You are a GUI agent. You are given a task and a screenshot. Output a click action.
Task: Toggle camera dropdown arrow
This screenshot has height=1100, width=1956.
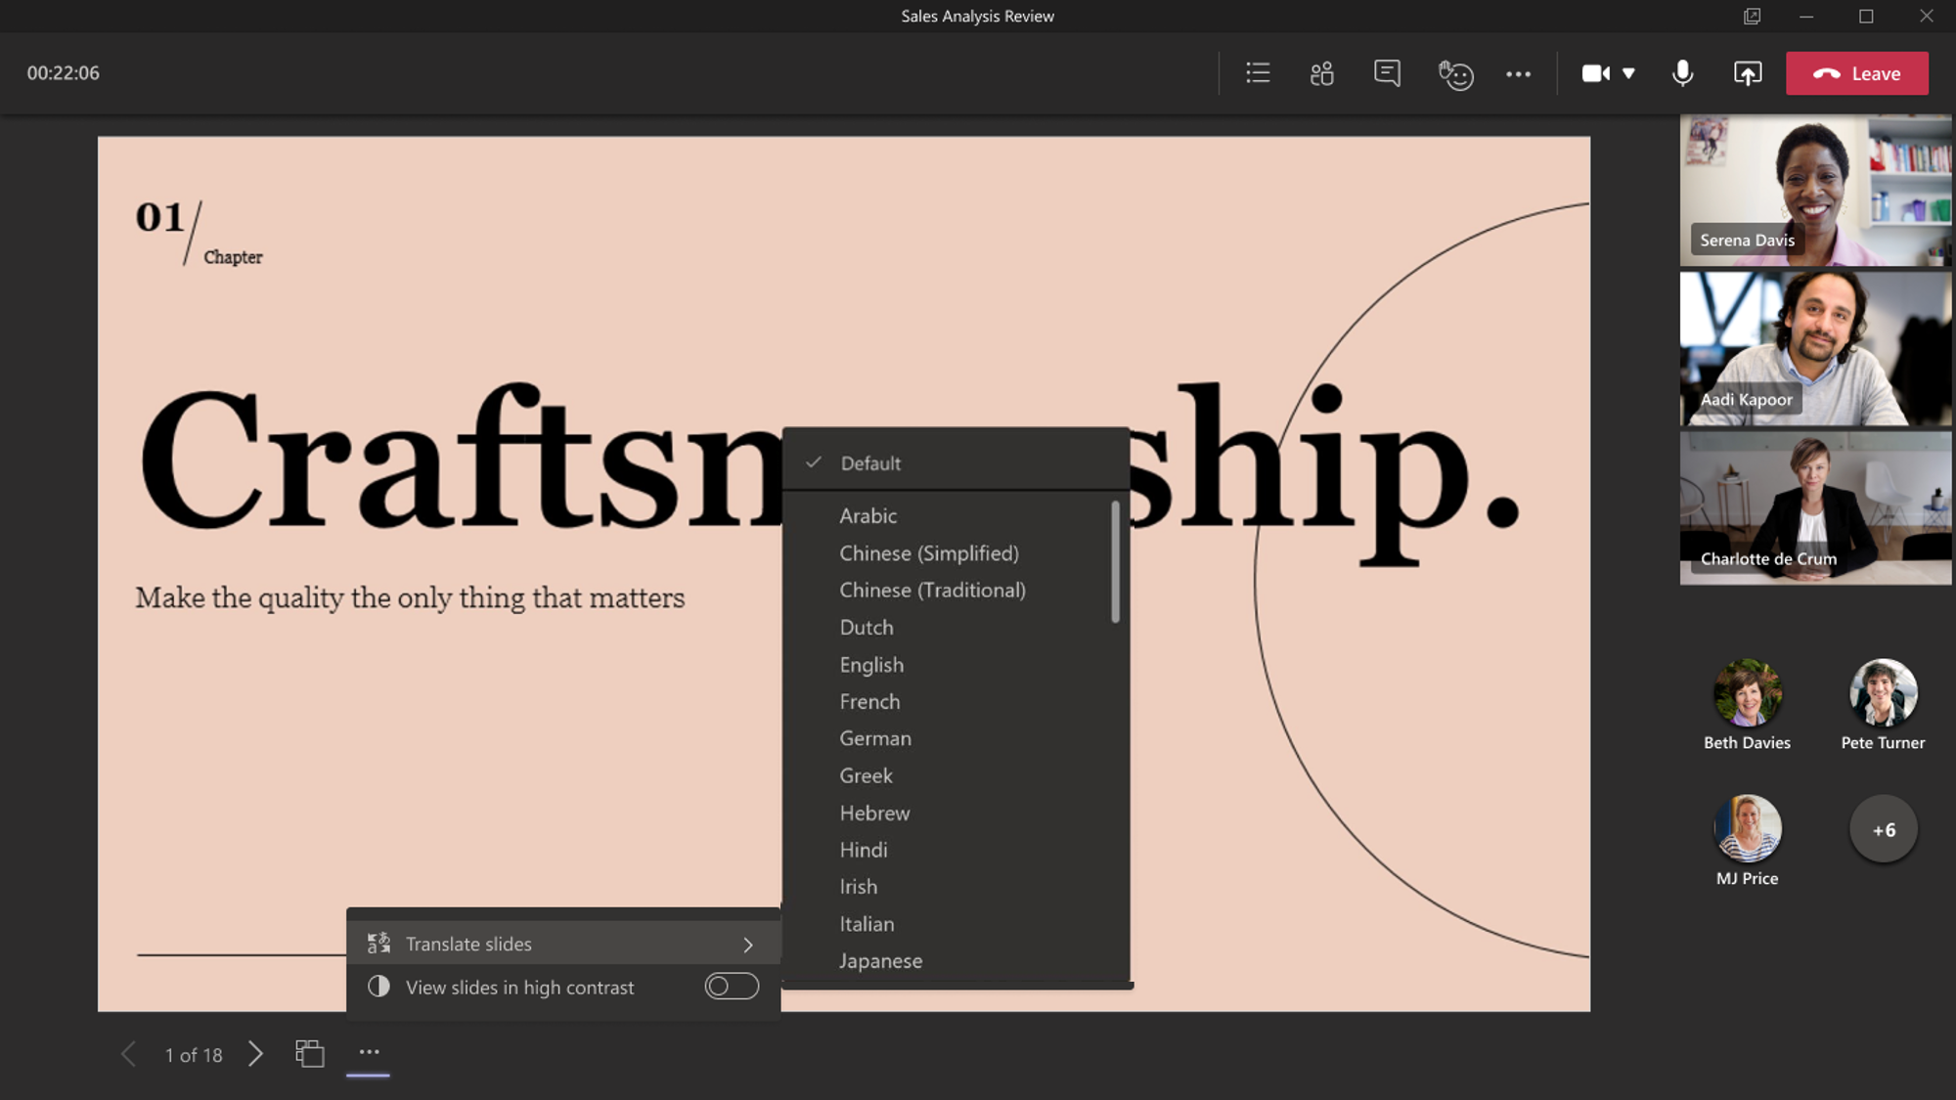[1628, 74]
